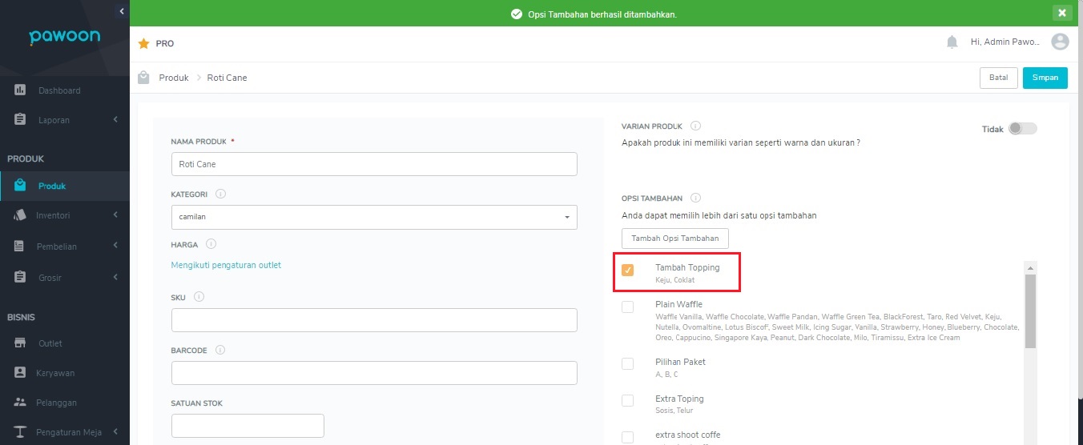Screen dimensions: 1083x445
Task: Expand the Pembelian submenu arrow
Action: tap(115, 246)
